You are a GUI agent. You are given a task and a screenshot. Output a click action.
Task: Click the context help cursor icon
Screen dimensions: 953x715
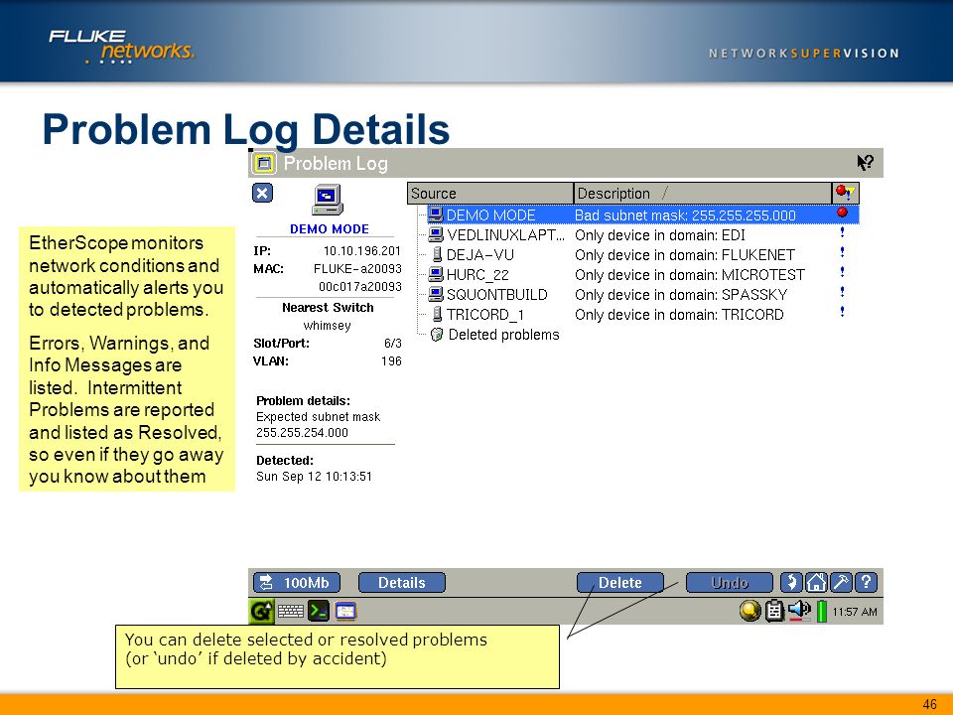[865, 162]
